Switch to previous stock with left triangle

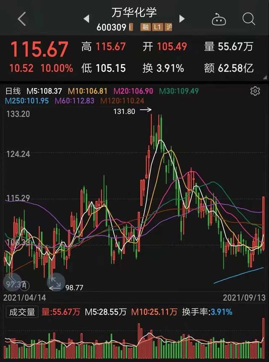[87, 19]
